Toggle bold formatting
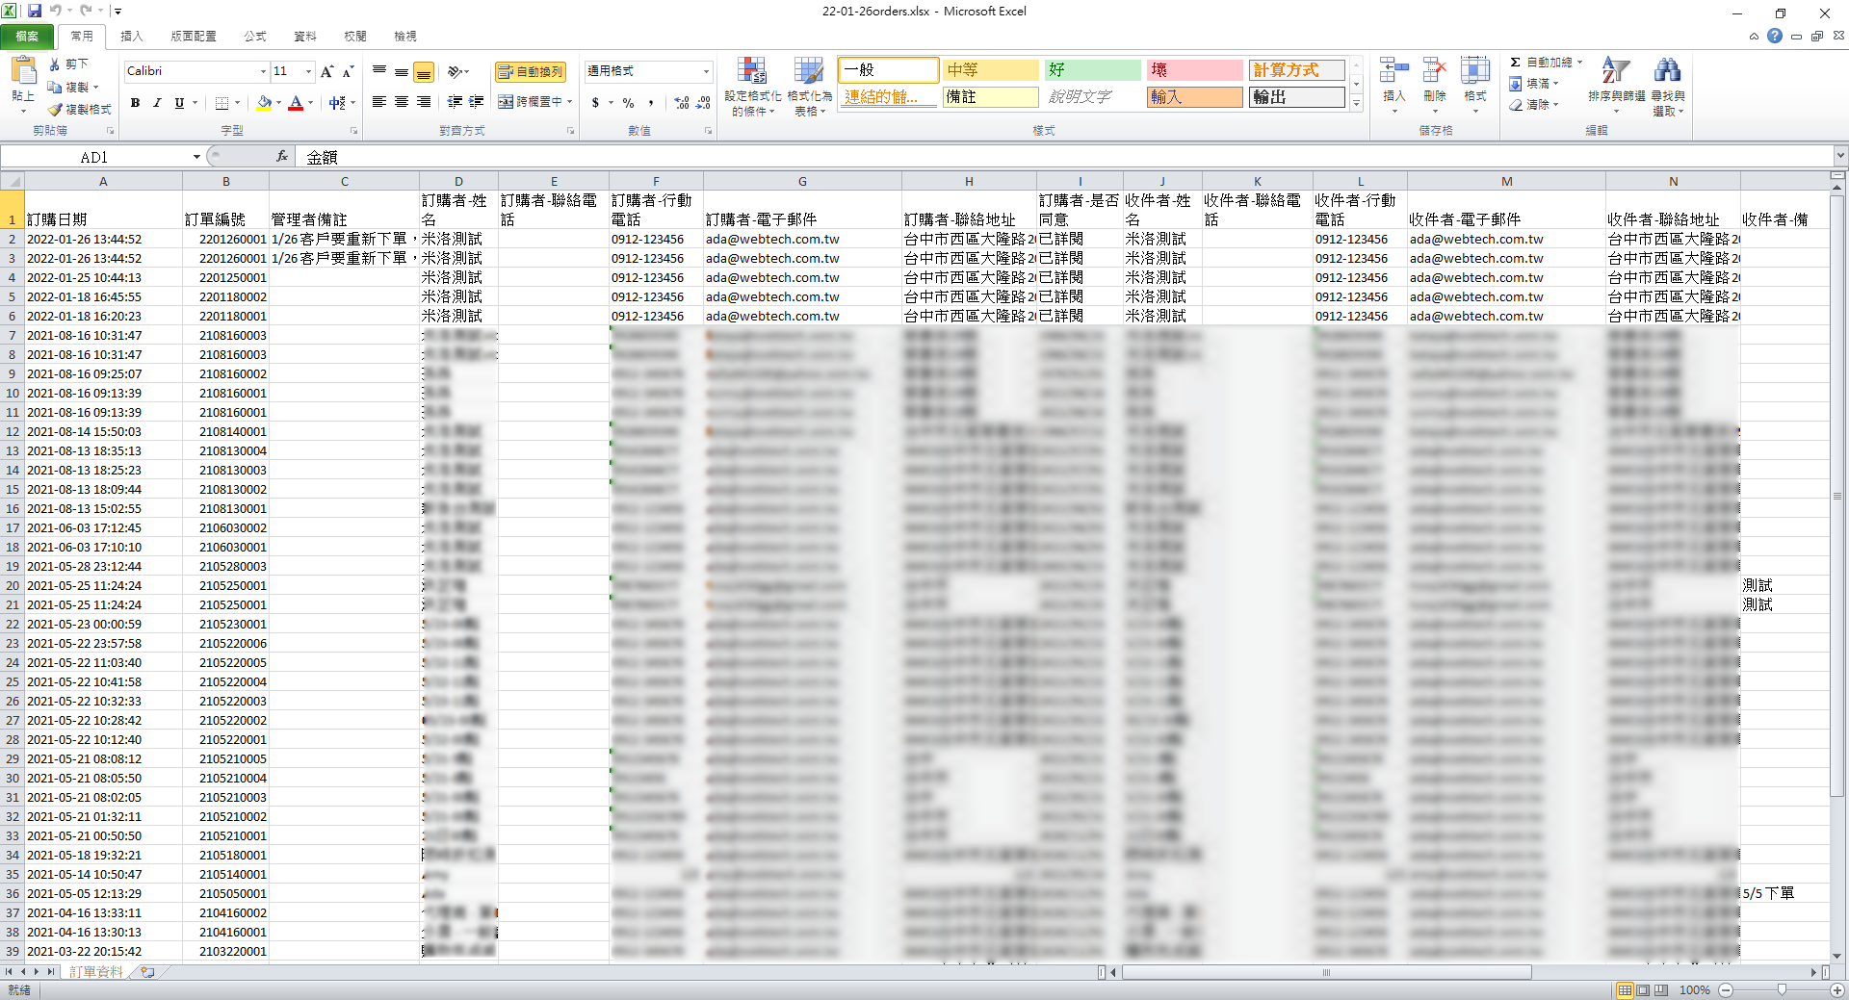The width and height of the screenshot is (1849, 1000). (x=135, y=102)
